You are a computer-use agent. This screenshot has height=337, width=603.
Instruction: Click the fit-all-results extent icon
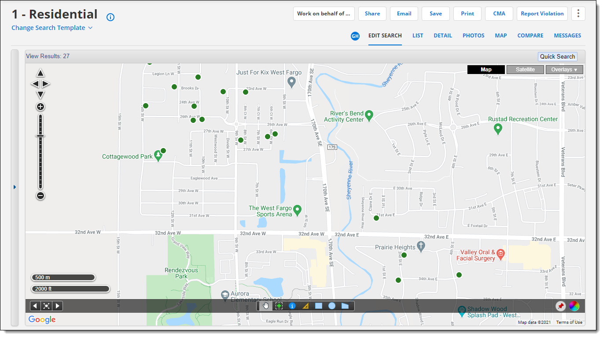pyautogui.click(x=46, y=306)
